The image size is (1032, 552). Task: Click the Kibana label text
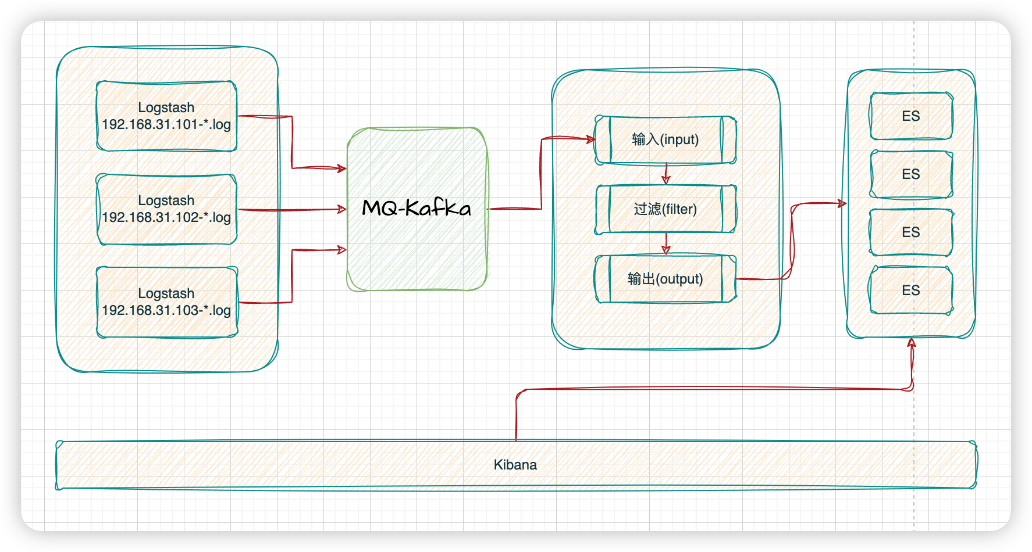click(x=515, y=465)
